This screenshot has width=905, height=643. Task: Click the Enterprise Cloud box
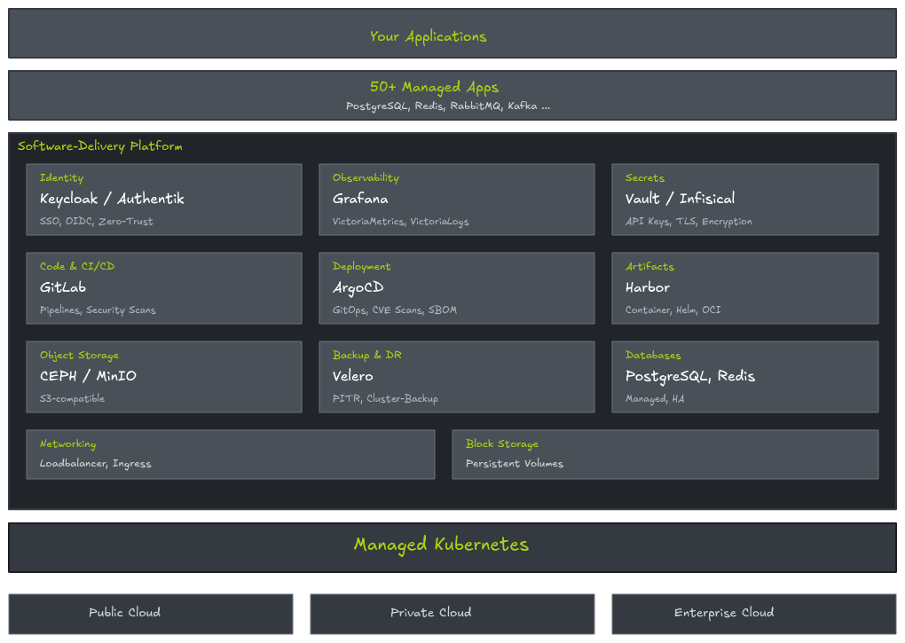[753, 614]
